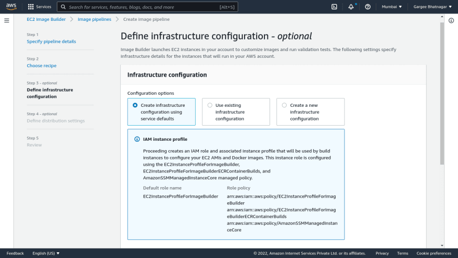Viewport: 458px width, 258px height.
Task: Click the scrollbar up arrow
Action: (442, 17)
